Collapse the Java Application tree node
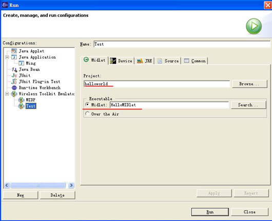 7,57
